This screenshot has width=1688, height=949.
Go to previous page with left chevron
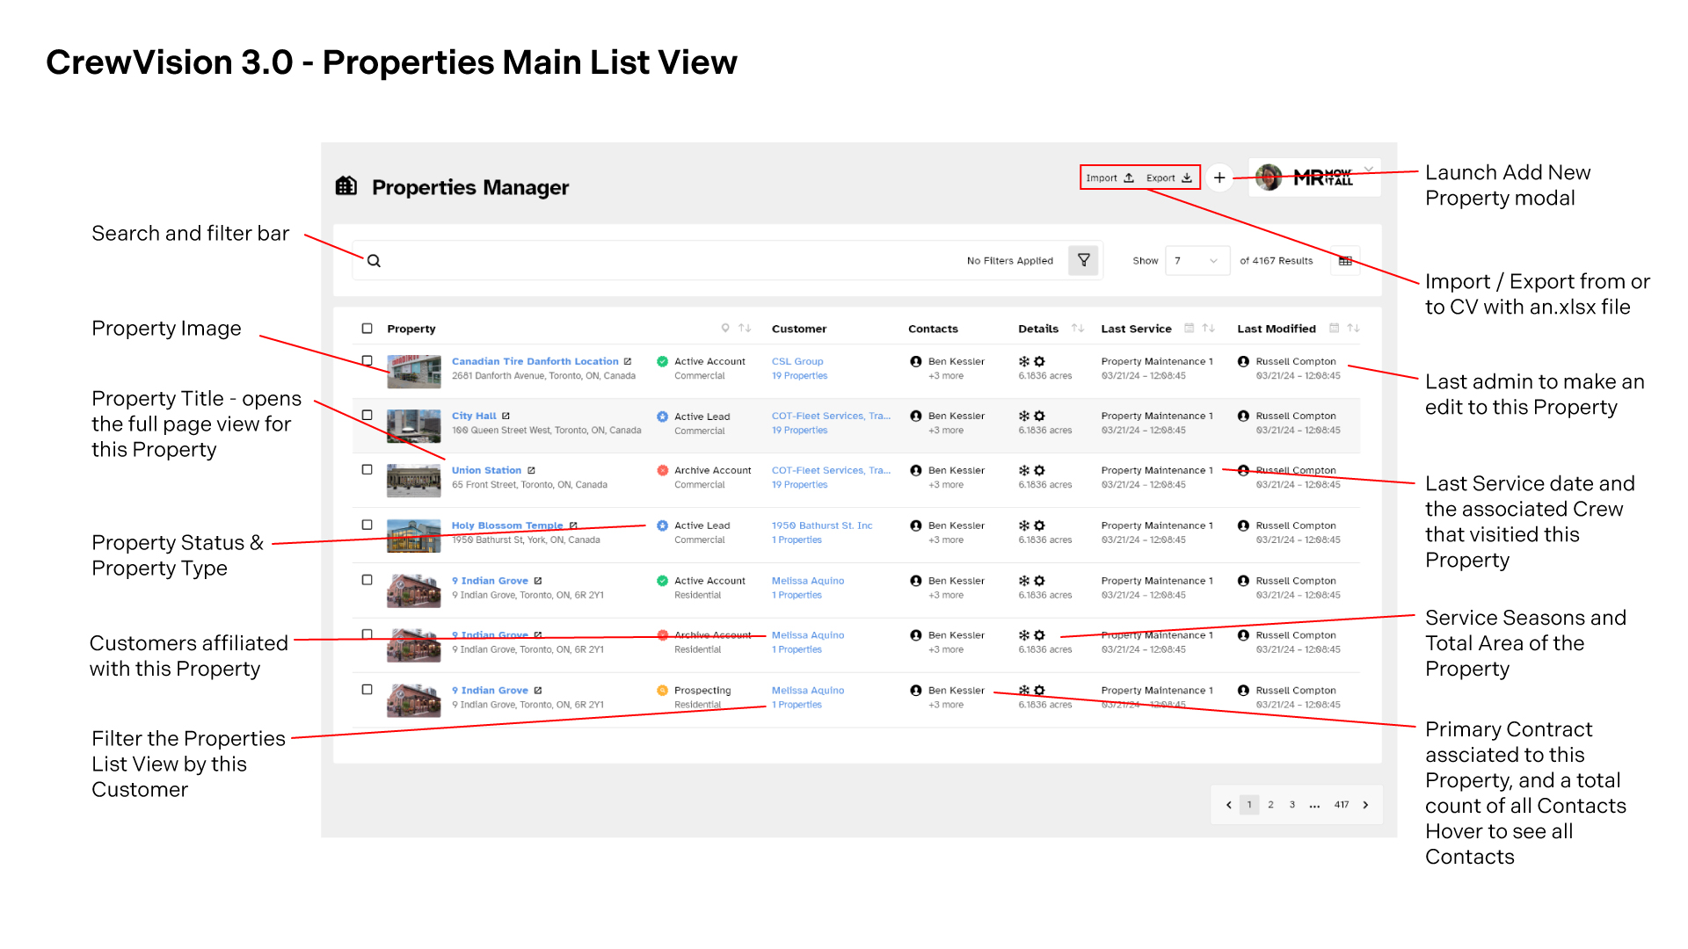[x=1229, y=805]
